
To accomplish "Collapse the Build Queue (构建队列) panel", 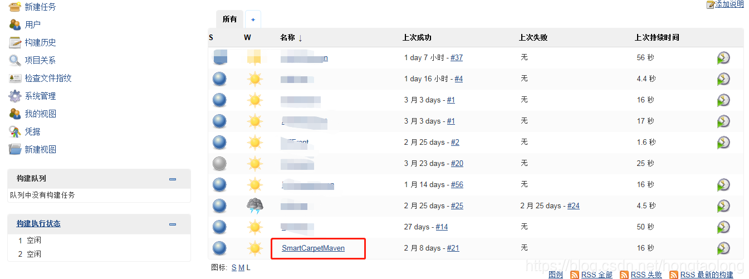I will pyautogui.click(x=173, y=179).
